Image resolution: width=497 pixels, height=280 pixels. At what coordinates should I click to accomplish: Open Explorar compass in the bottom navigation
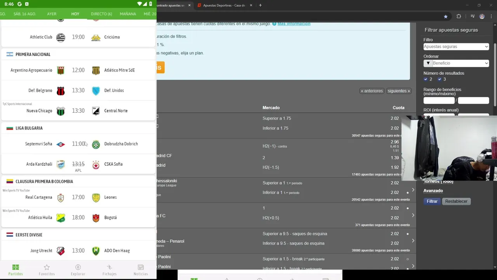point(78,270)
